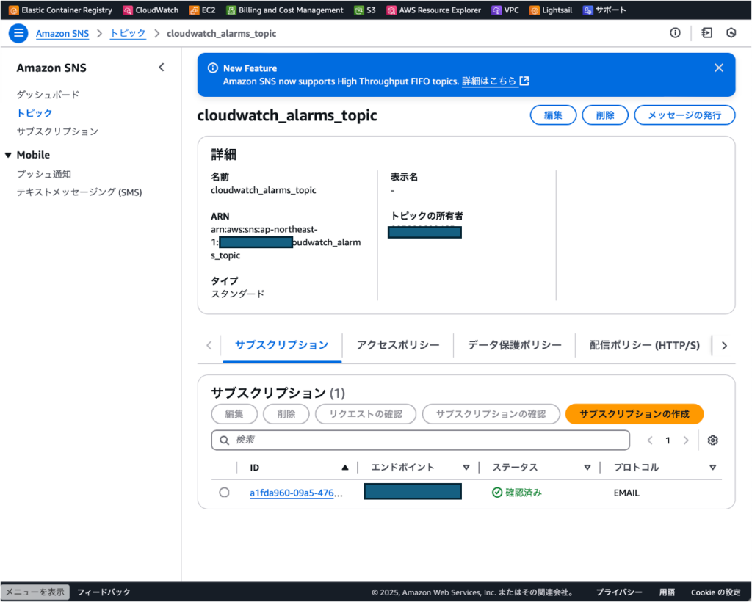The width and height of the screenshot is (752, 602).
Task: Open 詳細はこちら external link
Action: (x=495, y=81)
